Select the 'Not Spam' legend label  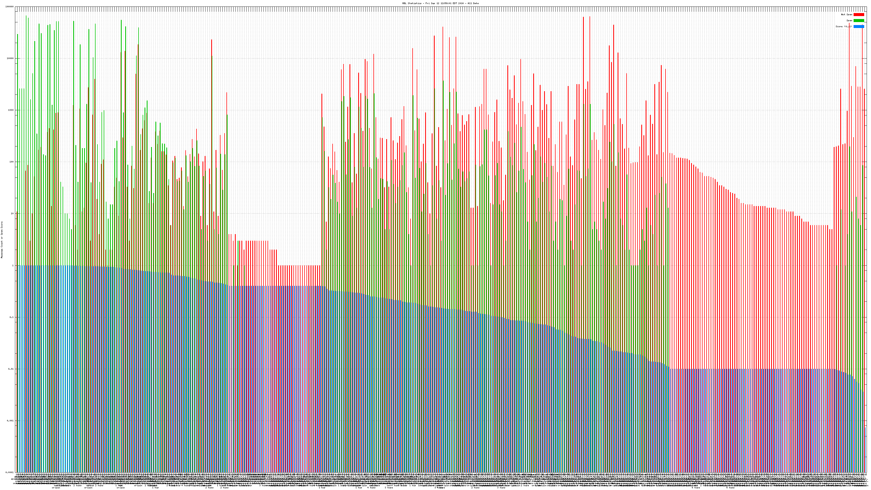[847, 14]
